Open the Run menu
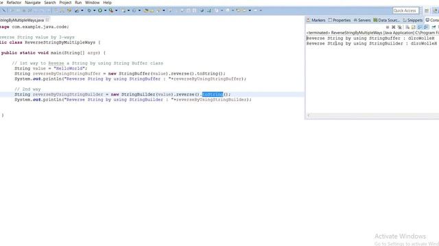This screenshot has width=439, height=246. pos(78,3)
